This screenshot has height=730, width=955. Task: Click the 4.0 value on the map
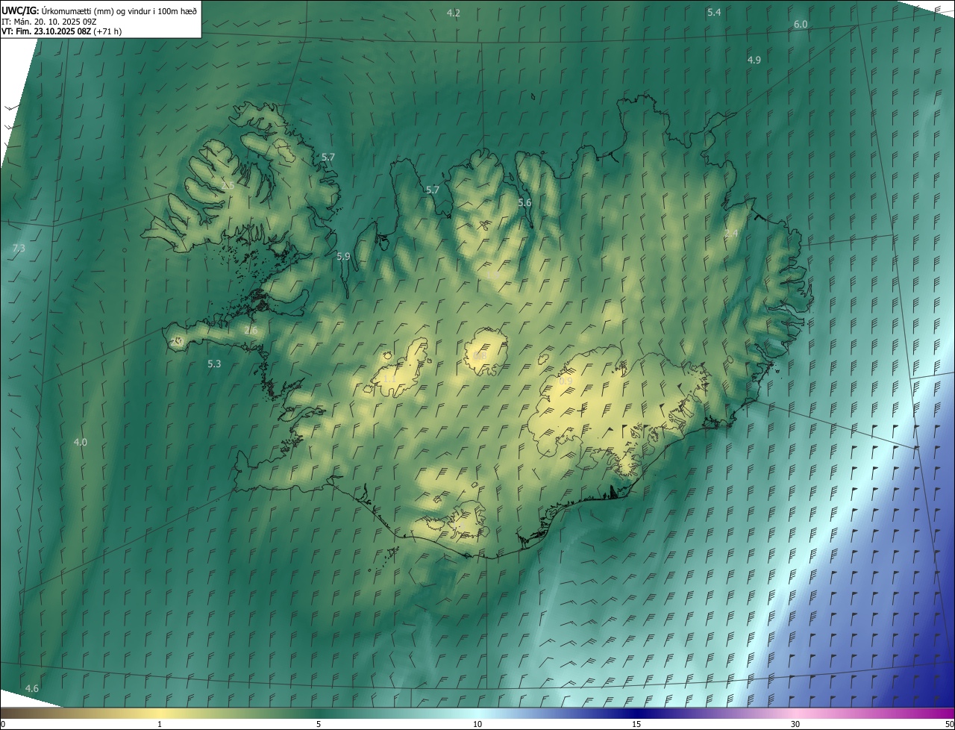click(80, 442)
